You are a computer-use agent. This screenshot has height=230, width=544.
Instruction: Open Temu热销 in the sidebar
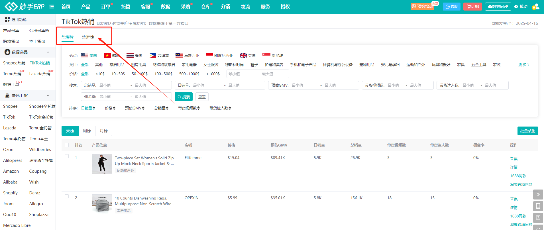pyautogui.click(x=12, y=74)
